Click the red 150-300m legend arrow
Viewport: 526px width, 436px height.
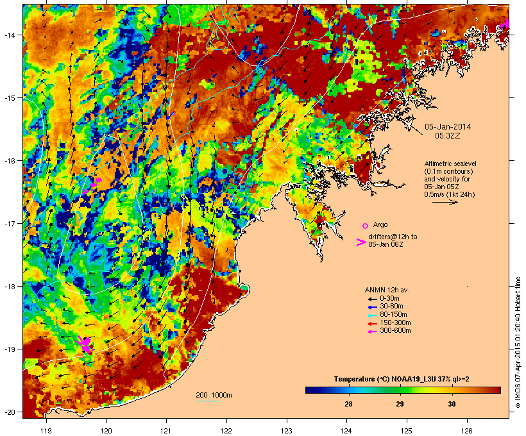(372, 324)
